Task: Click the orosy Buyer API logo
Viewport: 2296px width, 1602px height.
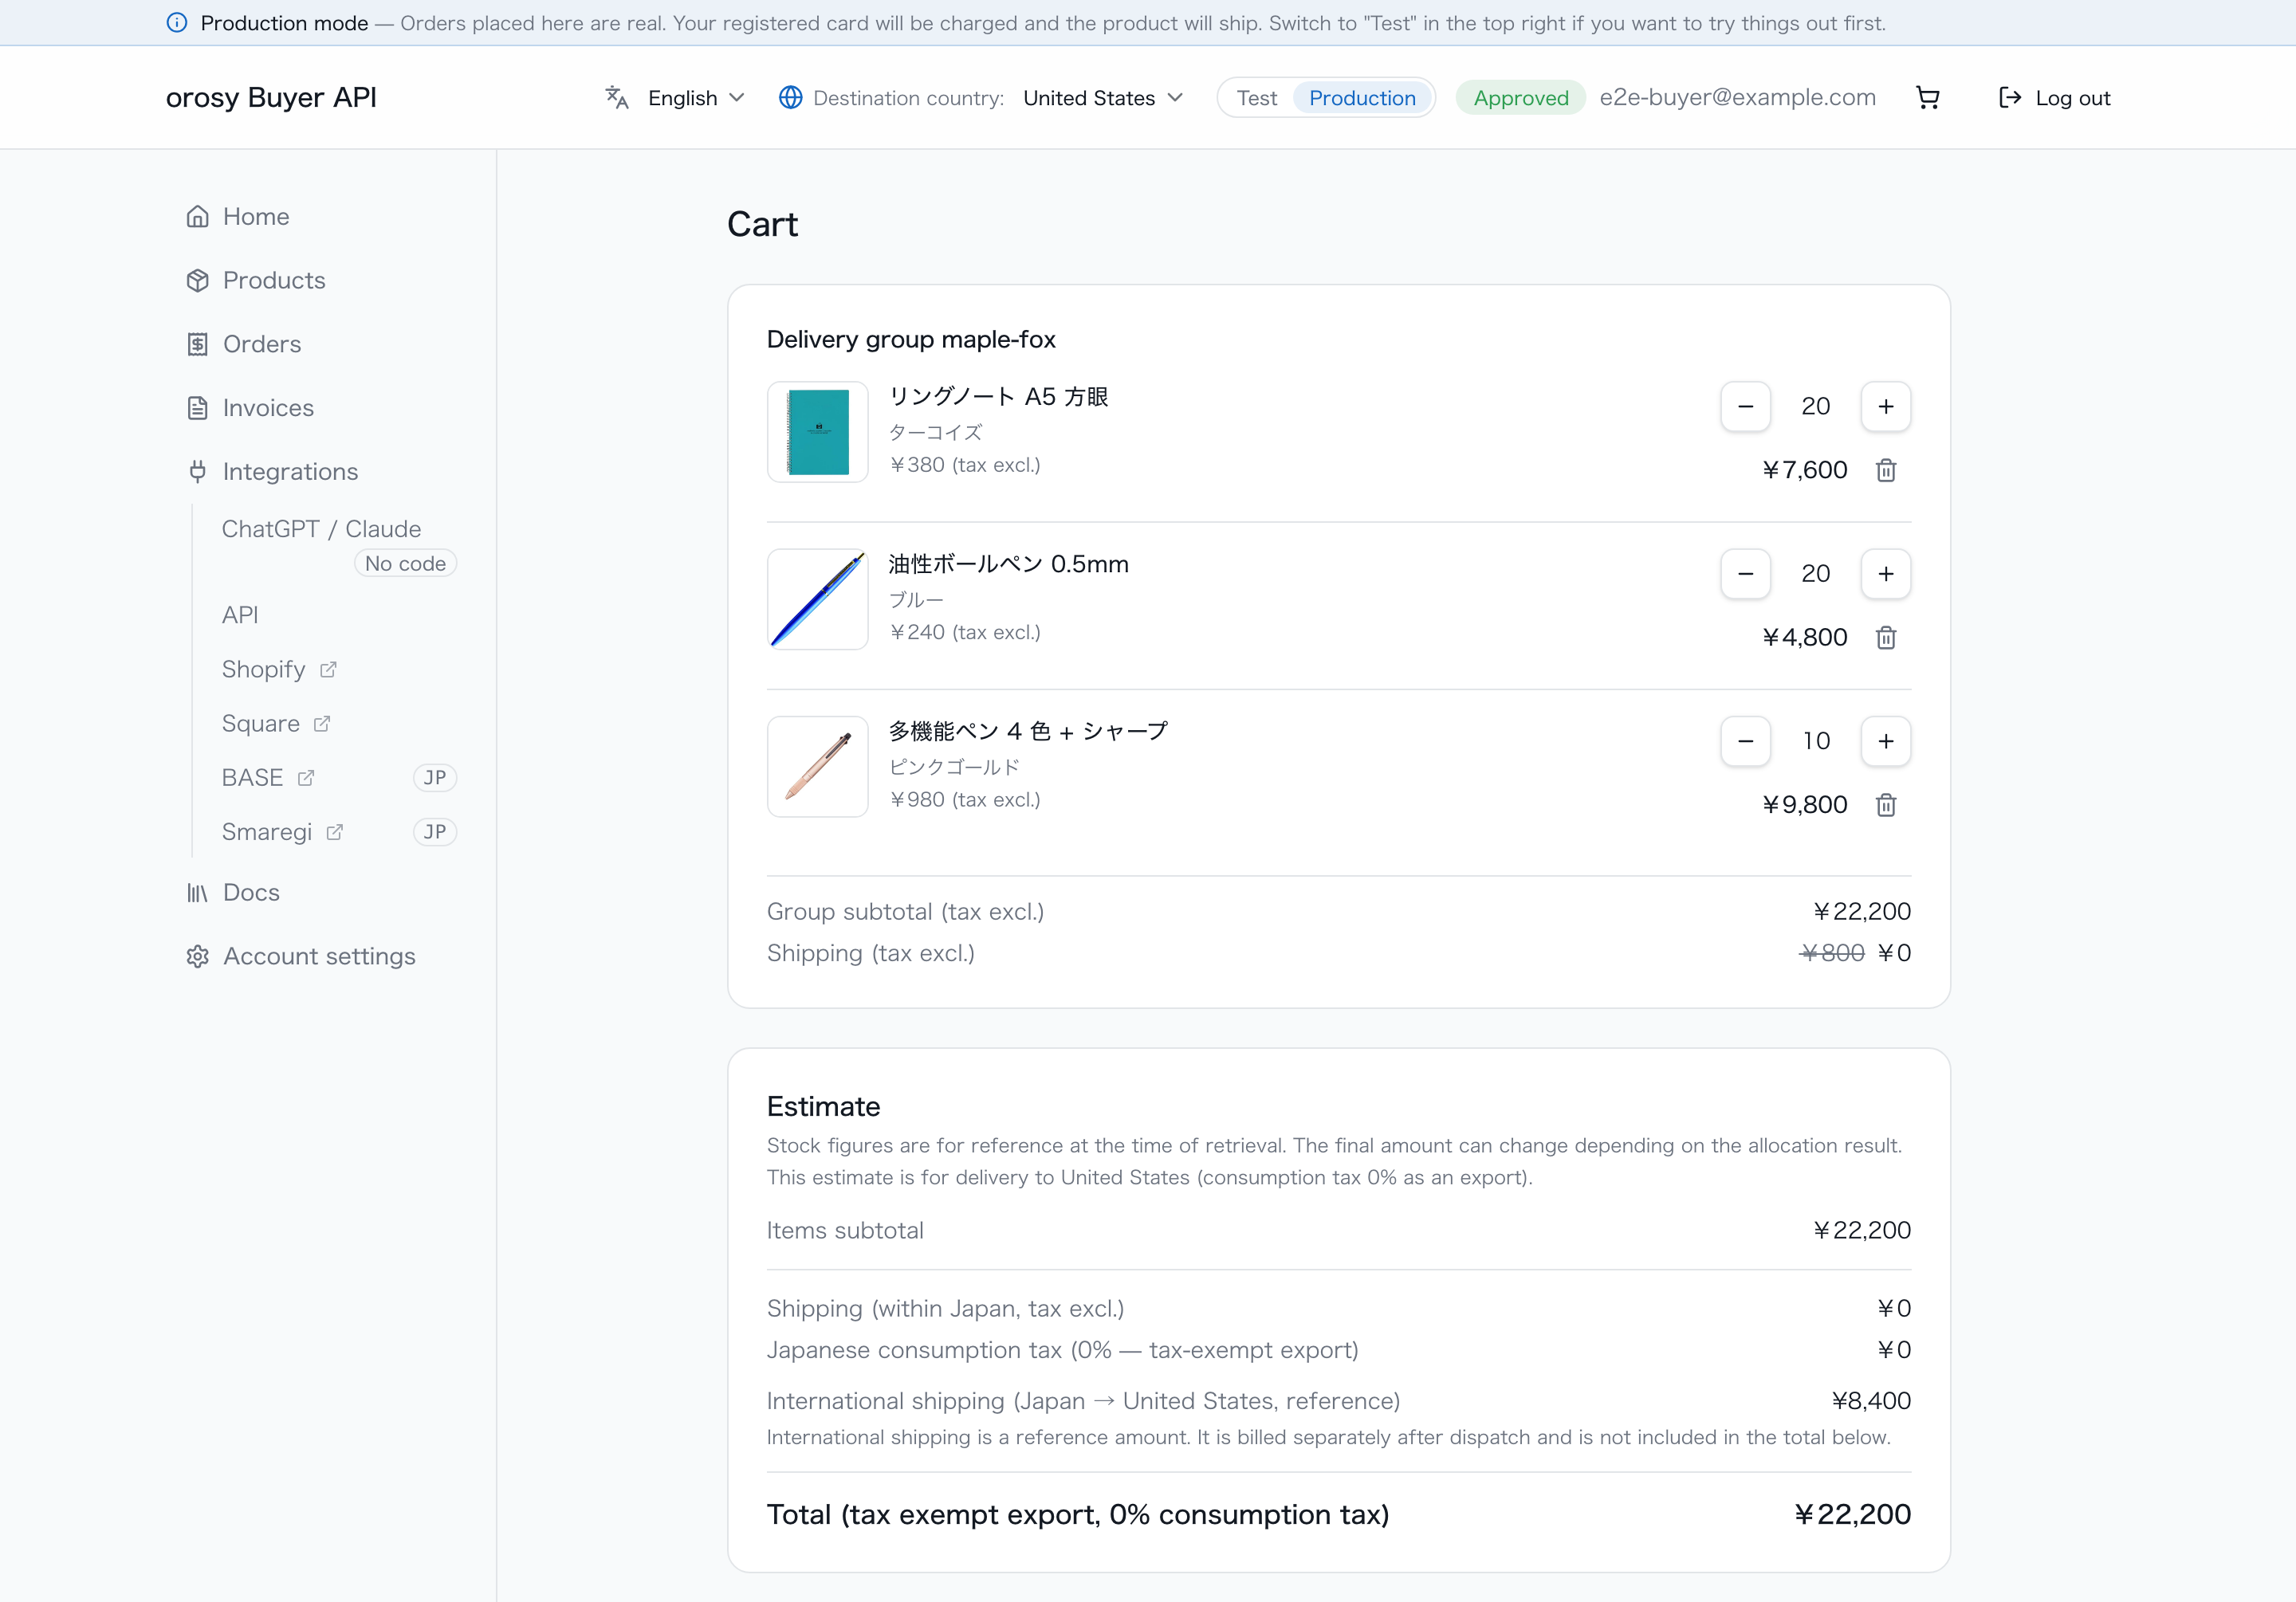Action: coord(271,98)
